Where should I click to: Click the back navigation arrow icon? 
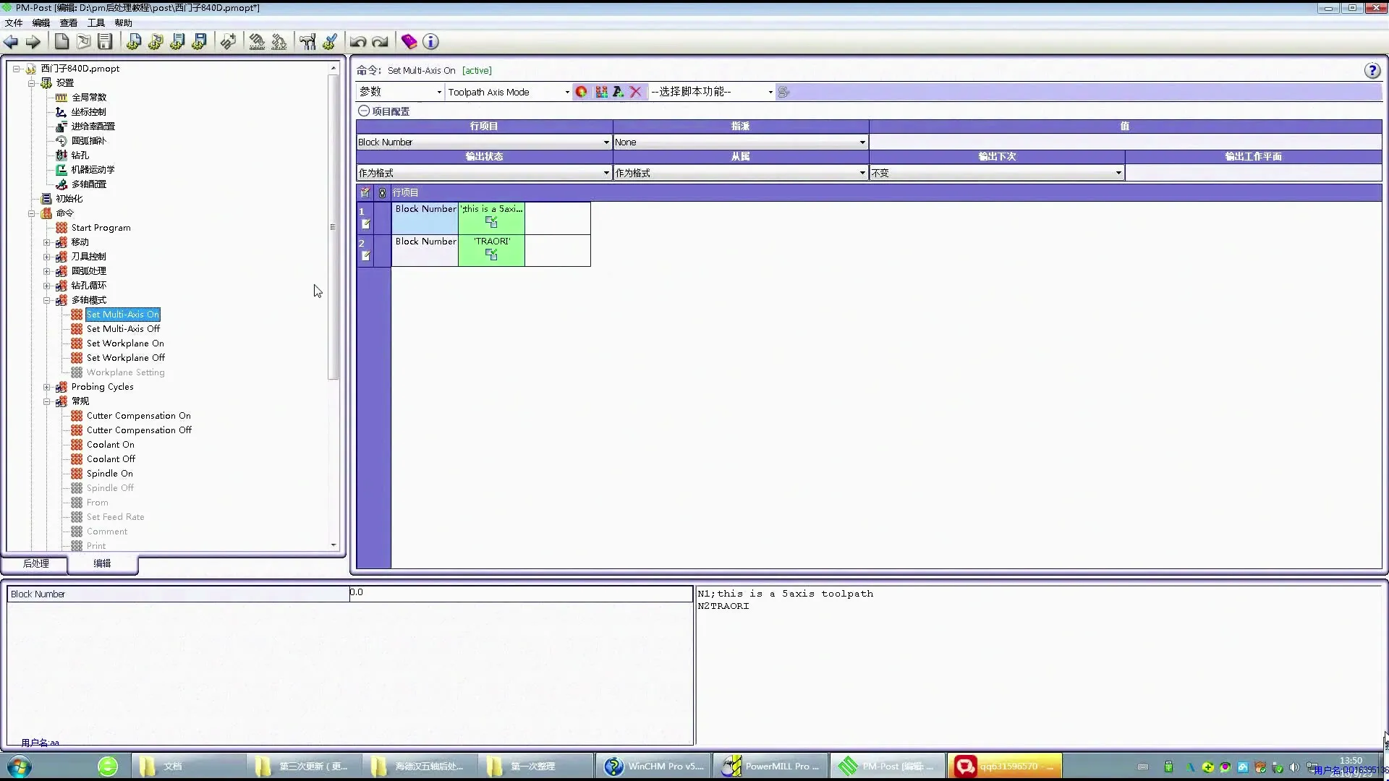coord(11,42)
